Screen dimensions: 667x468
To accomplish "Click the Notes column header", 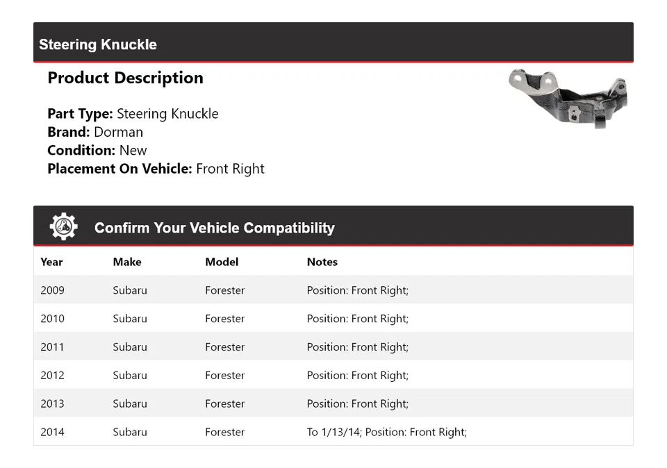I will pos(322,262).
